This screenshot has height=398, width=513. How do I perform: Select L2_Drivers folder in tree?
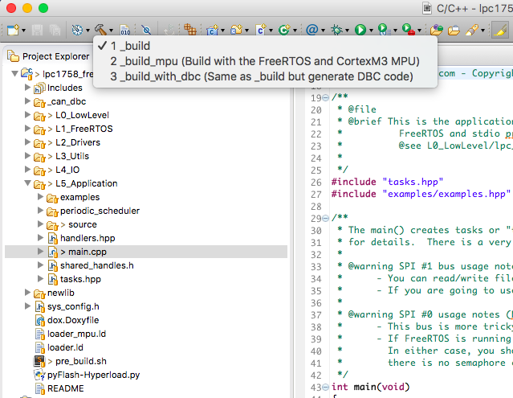78,142
